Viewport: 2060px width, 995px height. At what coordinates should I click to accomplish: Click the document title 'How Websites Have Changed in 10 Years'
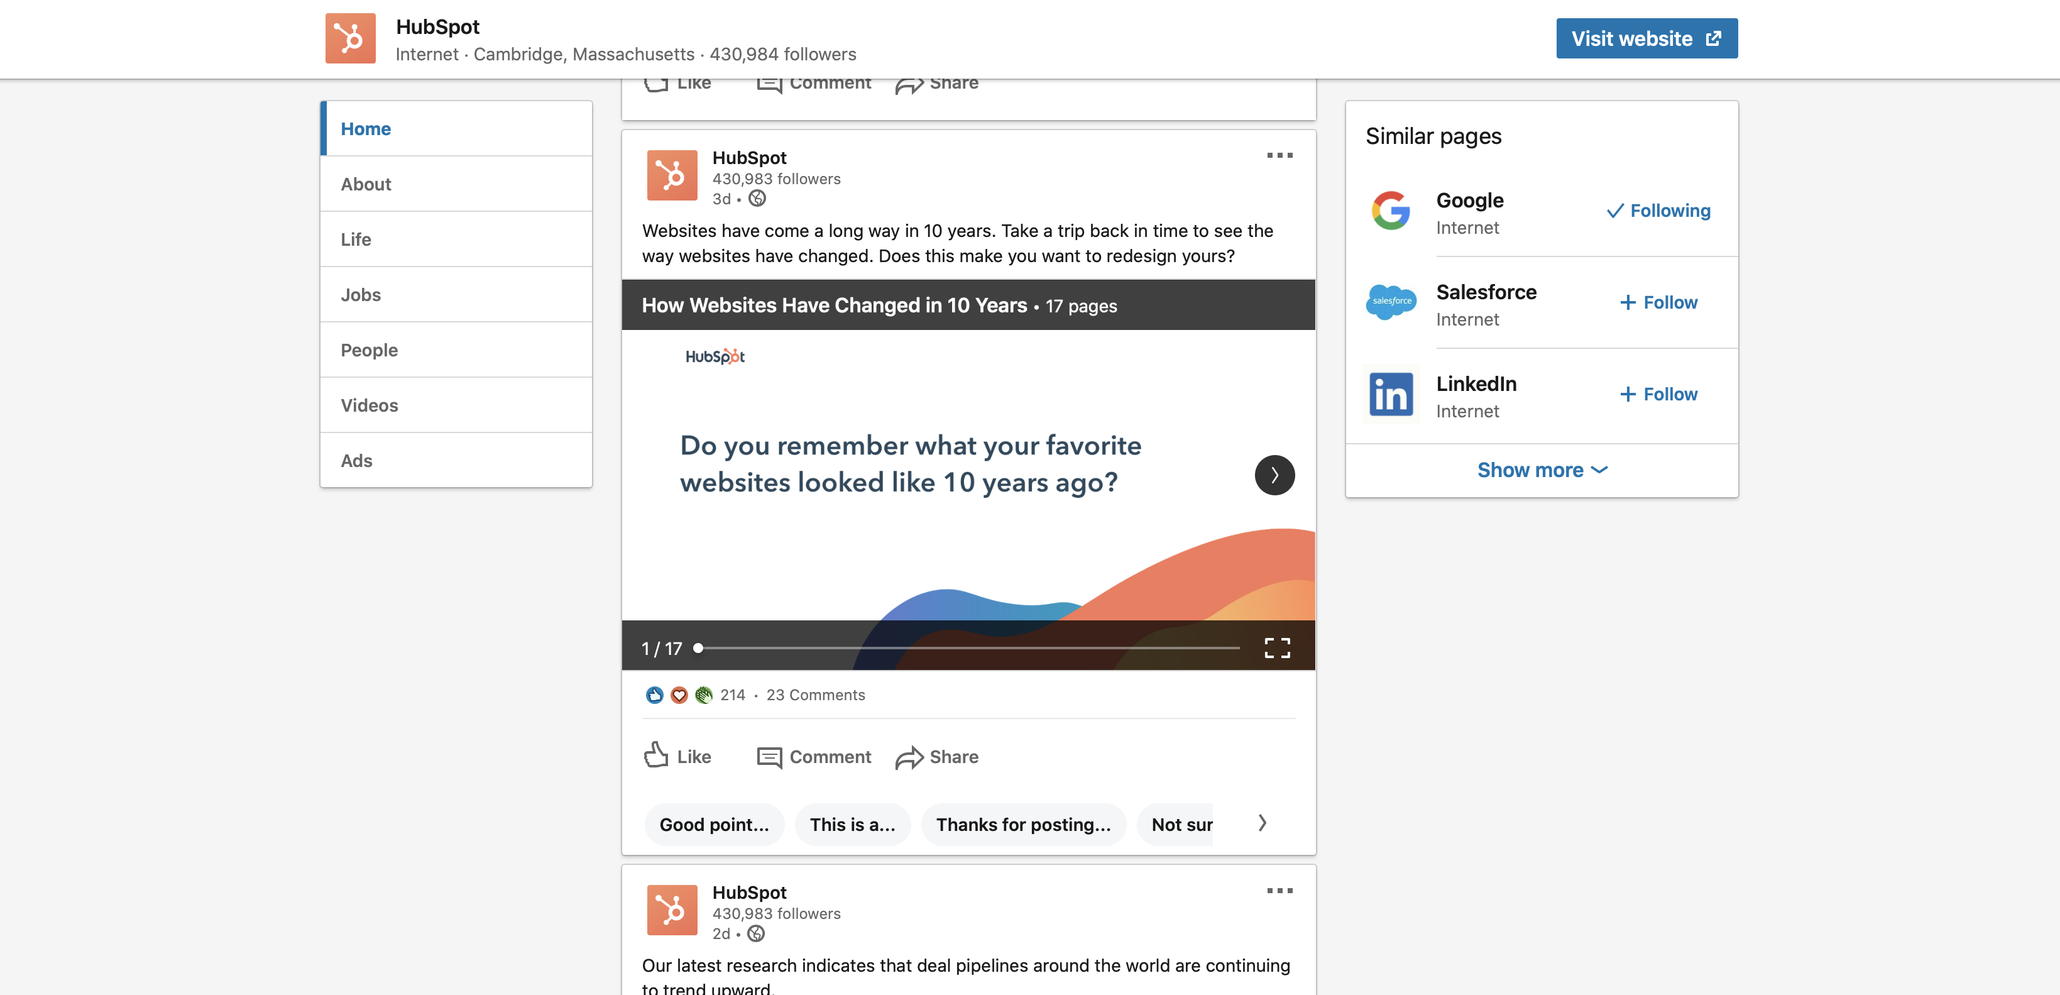[x=834, y=305]
